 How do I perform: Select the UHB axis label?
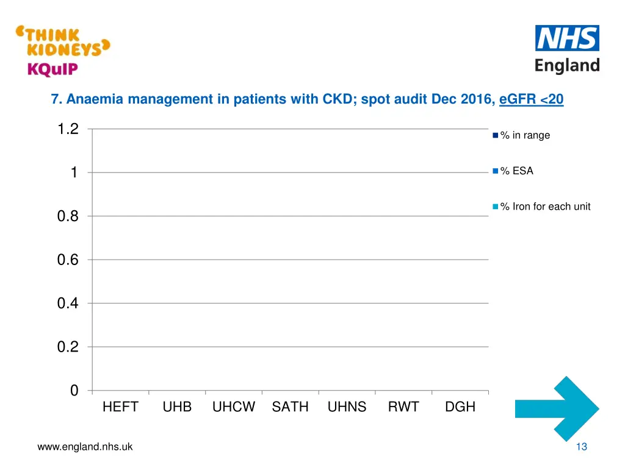tap(177, 407)
